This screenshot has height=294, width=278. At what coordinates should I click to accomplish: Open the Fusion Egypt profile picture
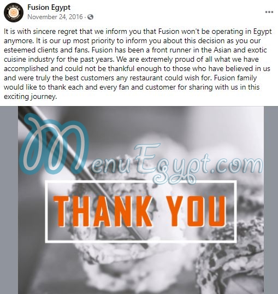14,13
